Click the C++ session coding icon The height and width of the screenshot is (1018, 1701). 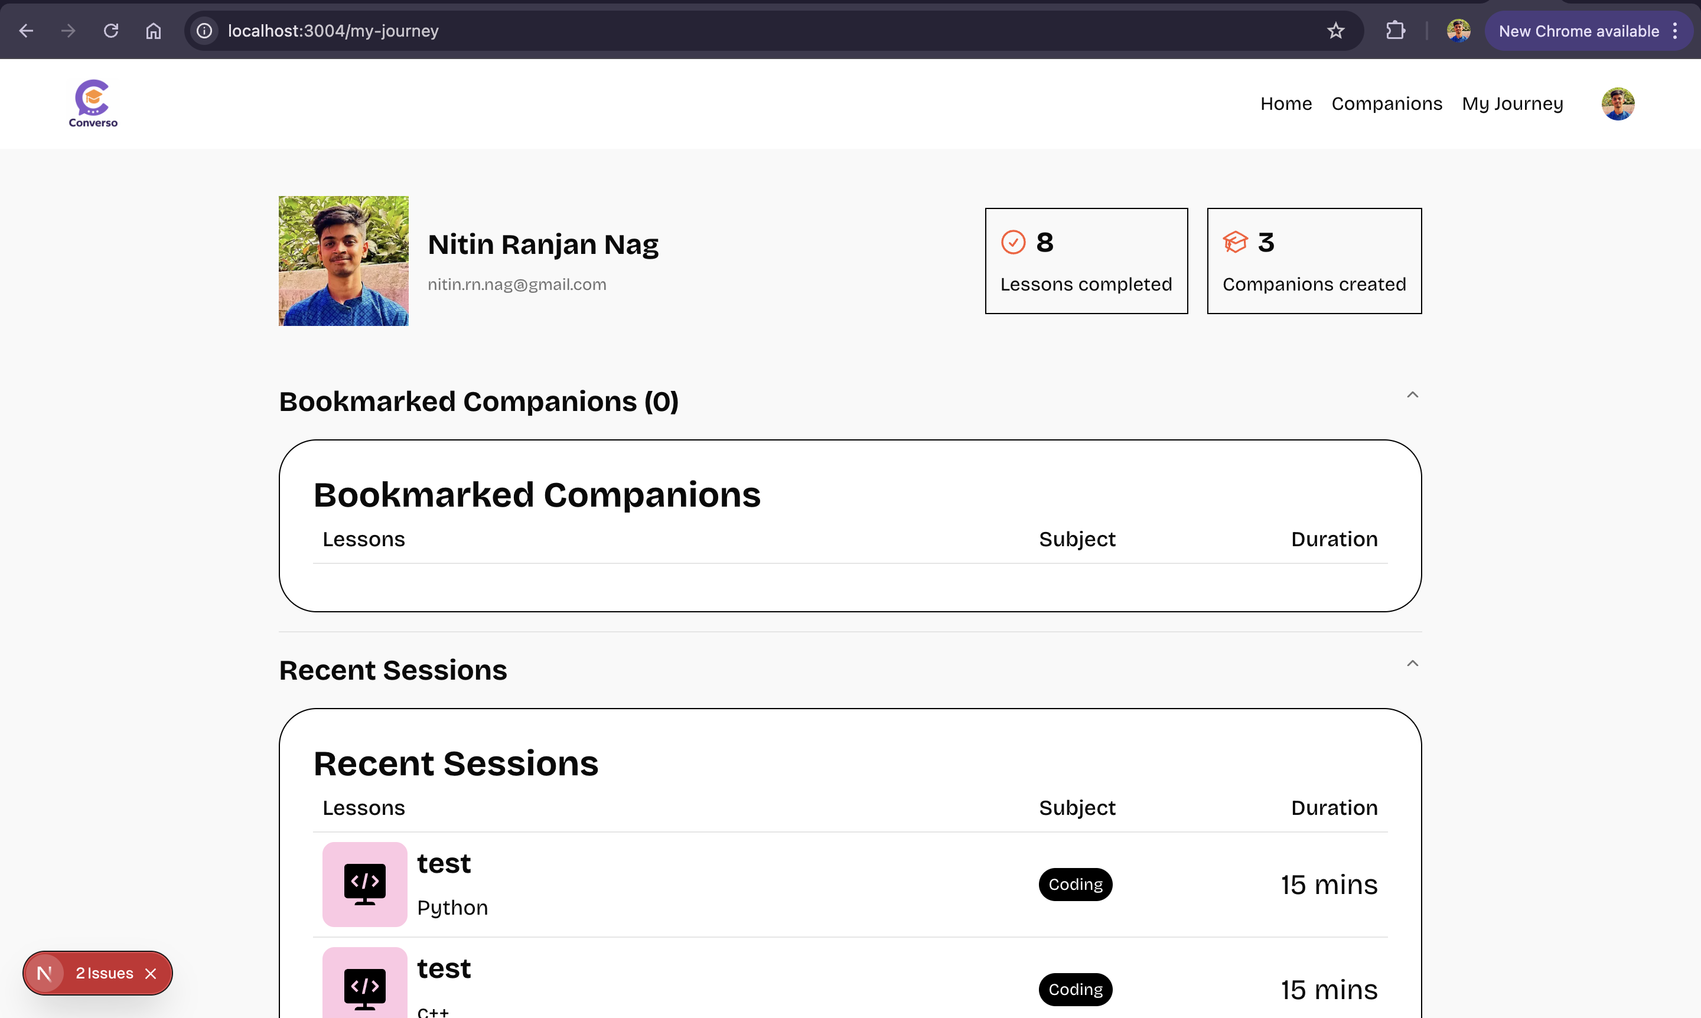[364, 988]
